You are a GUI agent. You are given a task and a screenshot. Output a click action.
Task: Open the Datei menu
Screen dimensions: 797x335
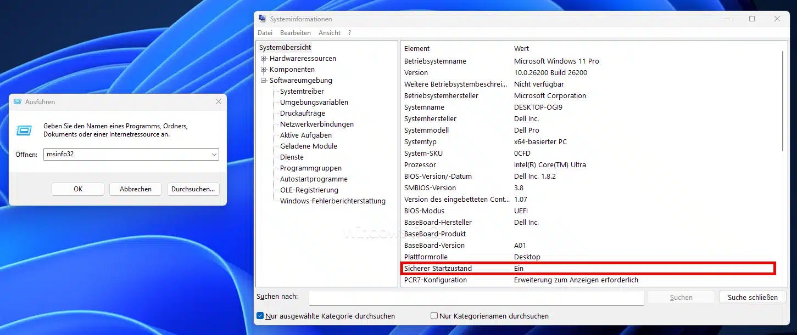(x=265, y=33)
